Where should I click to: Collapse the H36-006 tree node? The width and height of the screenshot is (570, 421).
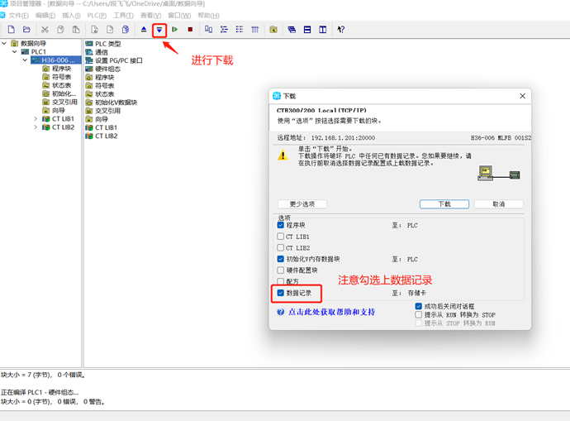click(25, 60)
